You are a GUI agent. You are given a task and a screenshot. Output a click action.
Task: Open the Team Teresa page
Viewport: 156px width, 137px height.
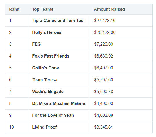click(45, 80)
